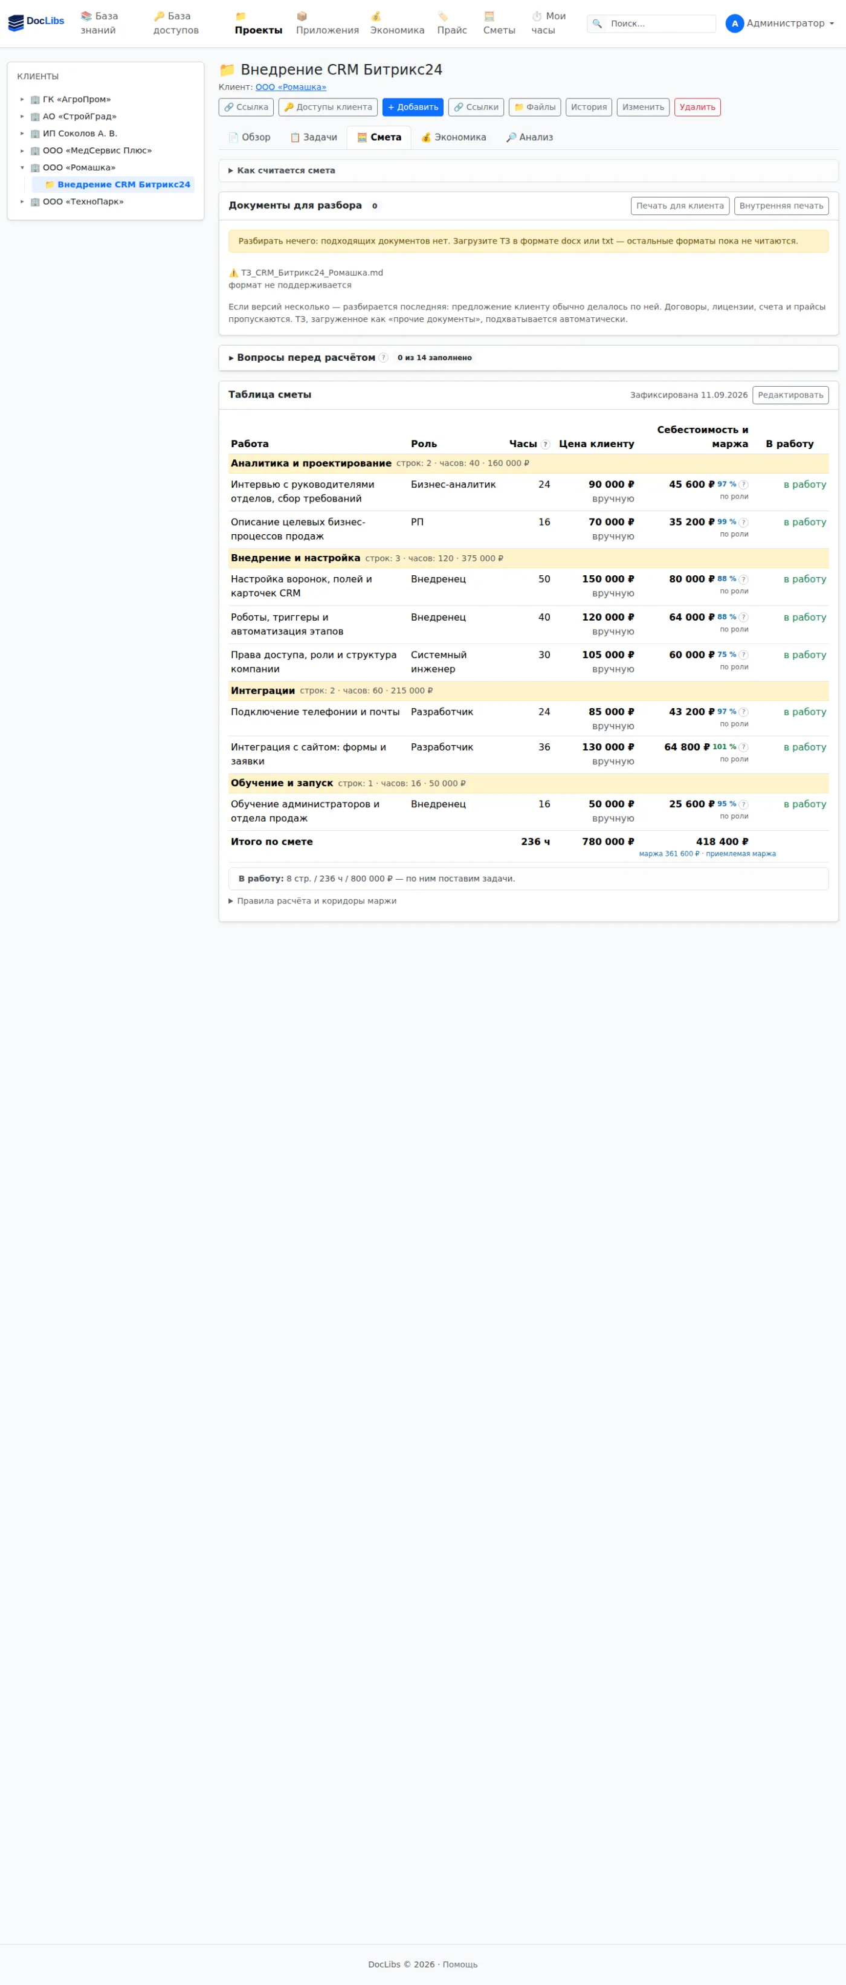Click the DocLibs logo icon
The height and width of the screenshot is (1985, 846).
click(x=16, y=23)
